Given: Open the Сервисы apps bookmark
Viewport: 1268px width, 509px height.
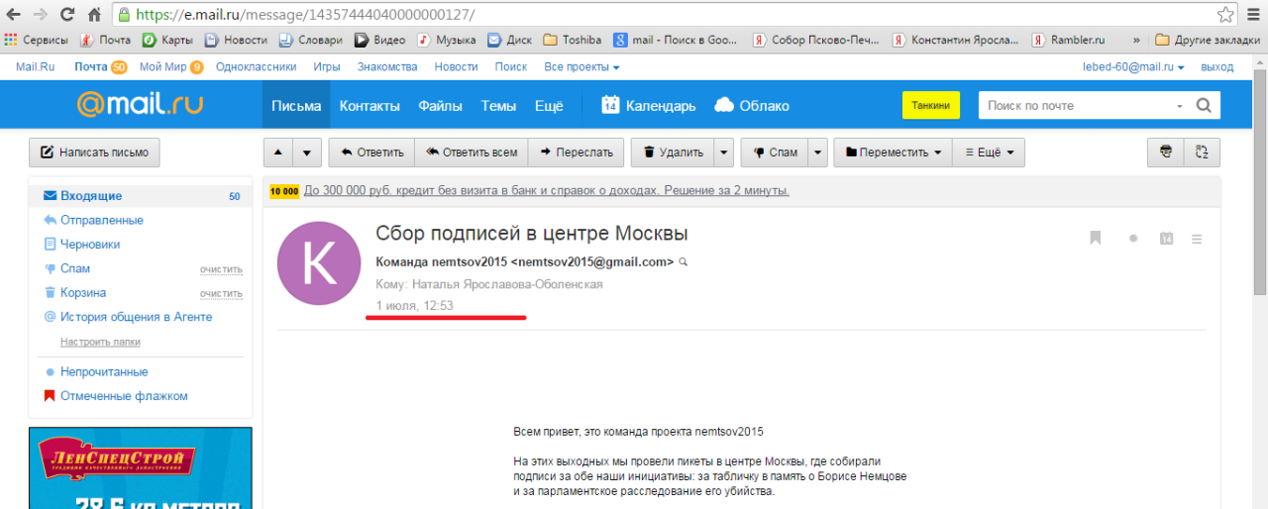Looking at the screenshot, I should tap(37, 41).
